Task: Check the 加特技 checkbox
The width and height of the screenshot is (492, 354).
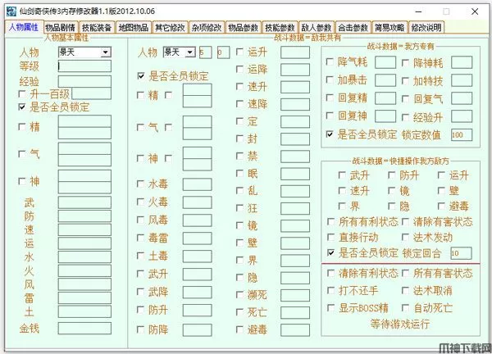Action: [405, 81]
